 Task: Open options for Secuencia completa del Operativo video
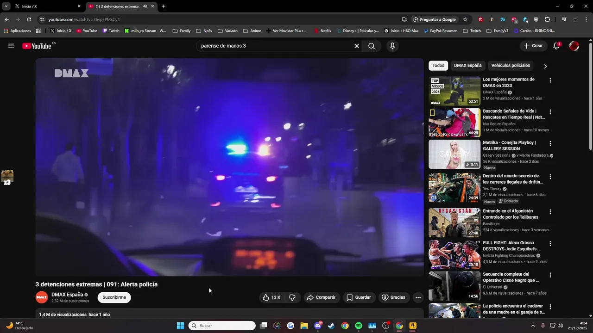coord(550,275)
